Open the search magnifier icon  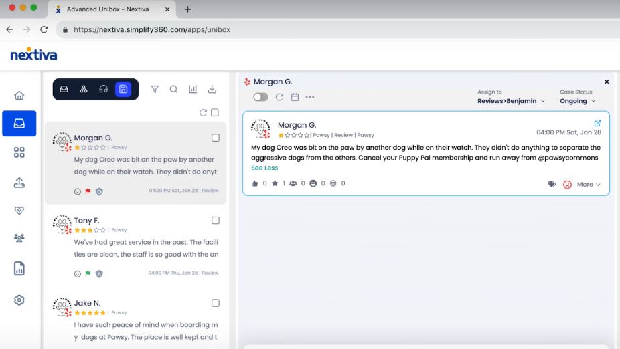click(173, 89)
